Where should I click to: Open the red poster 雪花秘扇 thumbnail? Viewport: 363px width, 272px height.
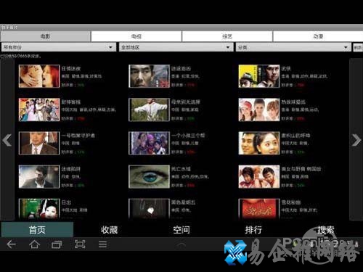point(259,209)
